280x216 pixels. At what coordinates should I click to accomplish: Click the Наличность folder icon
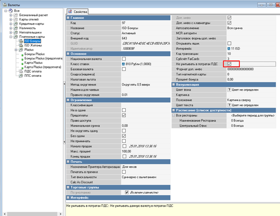[16, 28]
